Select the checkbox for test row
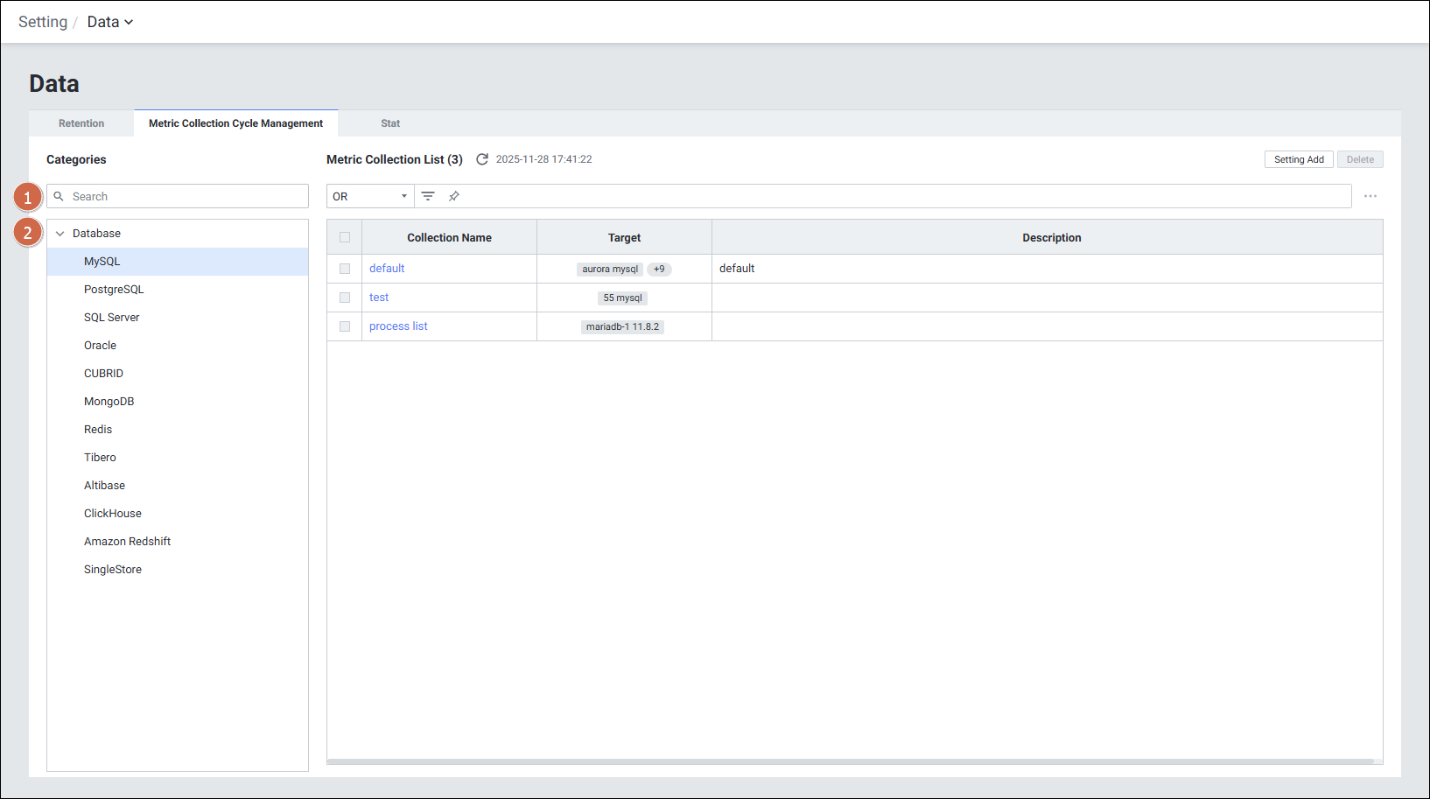The image size is (1430, 799). pyautogui.click(x=345, y=298)
